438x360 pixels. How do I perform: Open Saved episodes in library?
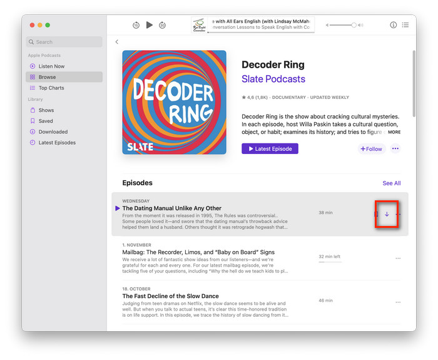tap(64, 121)
